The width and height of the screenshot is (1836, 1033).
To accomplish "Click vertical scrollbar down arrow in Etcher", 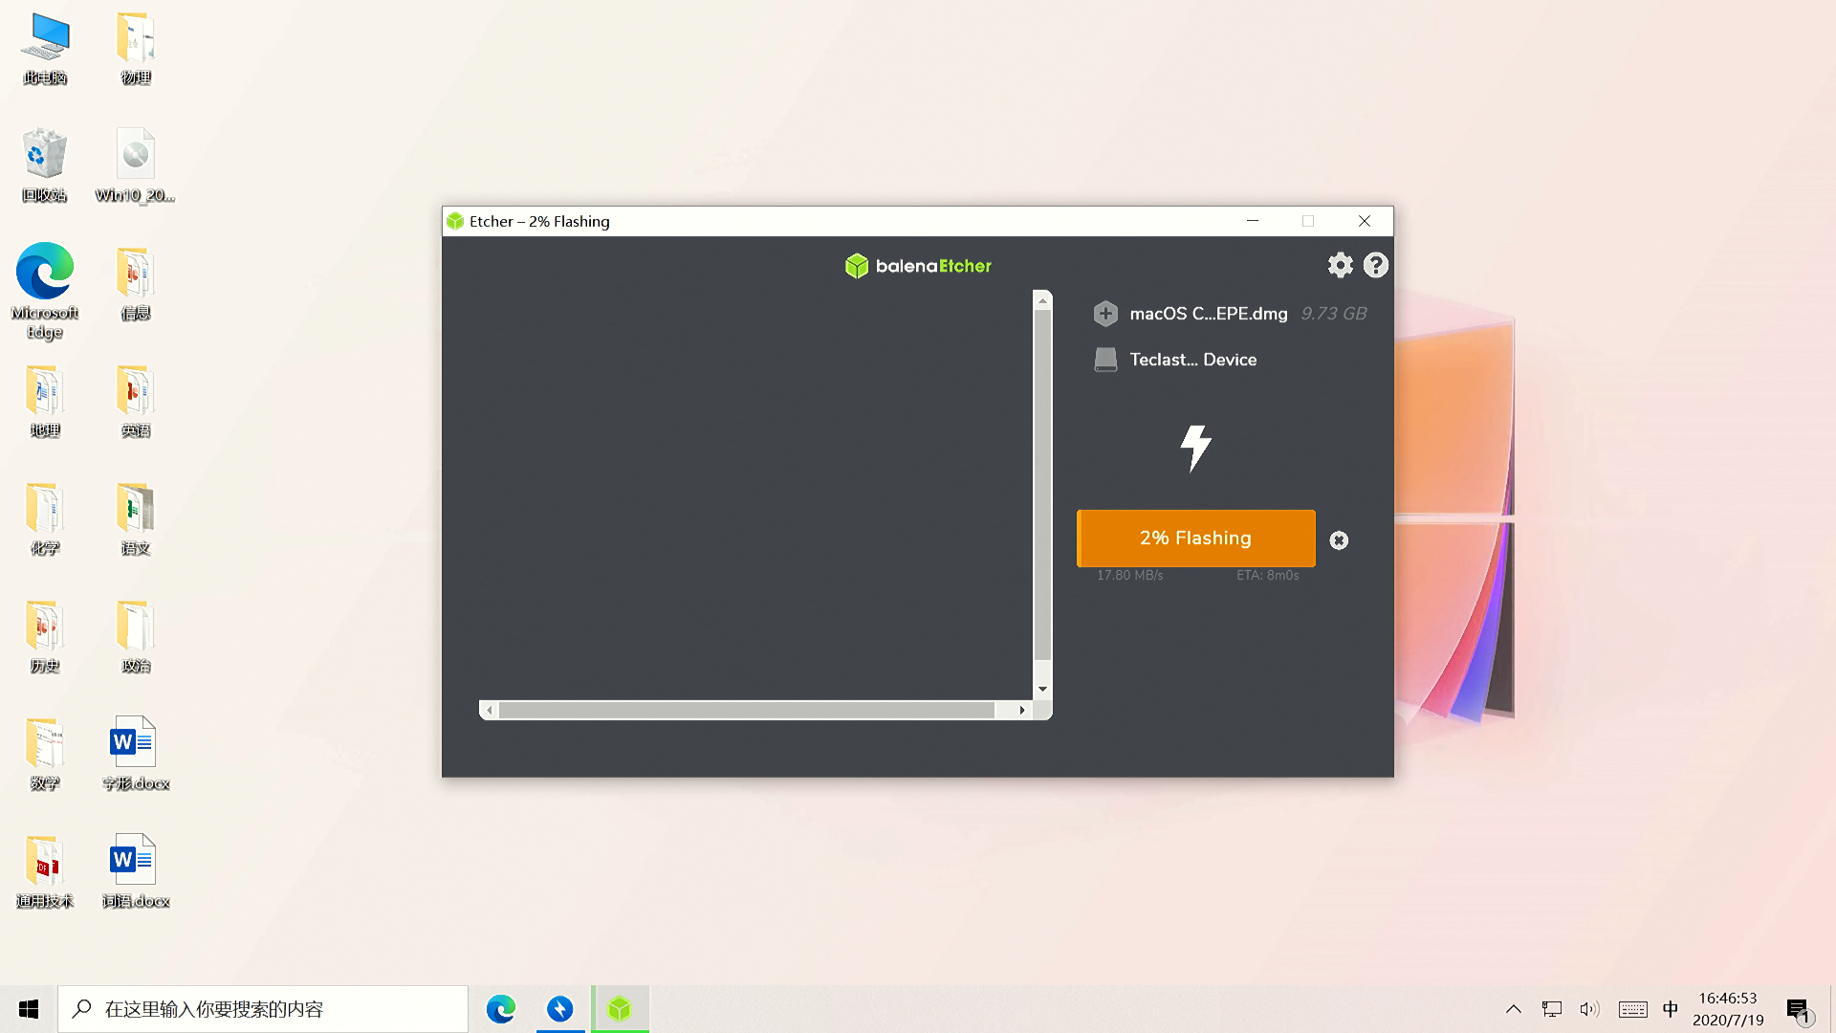I will tap(1042, 690).
